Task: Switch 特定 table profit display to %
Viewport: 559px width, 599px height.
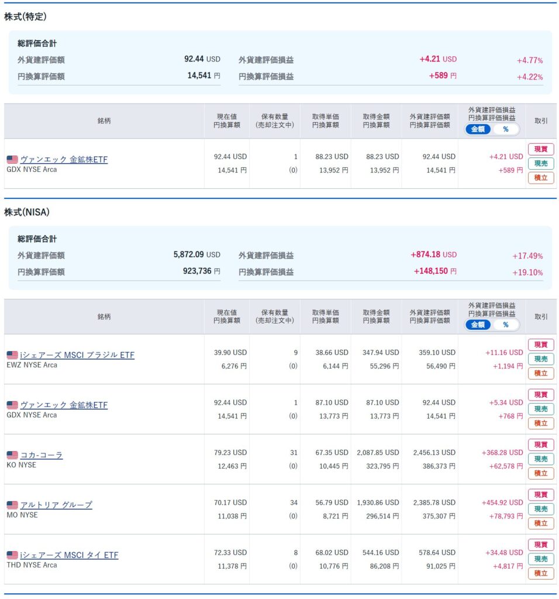Action: click(506, 129)
